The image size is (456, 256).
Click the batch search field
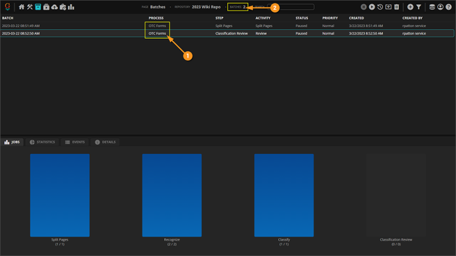pyautogui.click(x=291, y=7)
